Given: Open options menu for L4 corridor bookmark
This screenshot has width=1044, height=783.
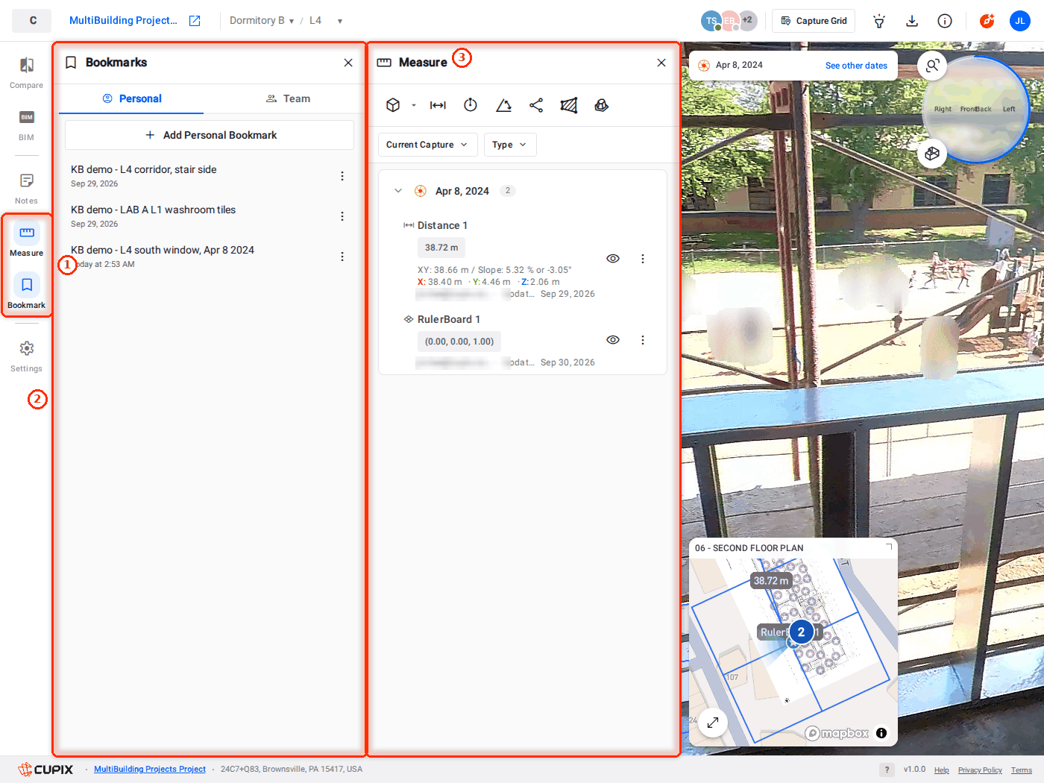Looking at the screenshot, I should pos(342,176).
